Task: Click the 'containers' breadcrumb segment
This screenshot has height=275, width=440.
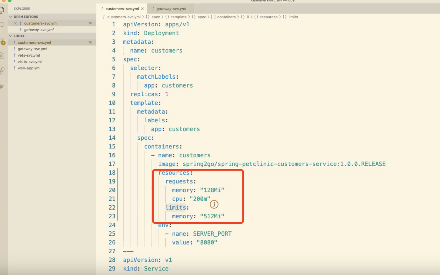Action: [x=226, y=17]
